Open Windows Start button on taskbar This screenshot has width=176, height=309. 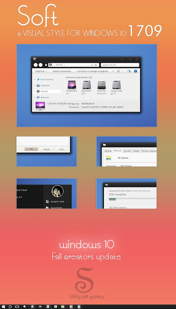click(3, 307)
